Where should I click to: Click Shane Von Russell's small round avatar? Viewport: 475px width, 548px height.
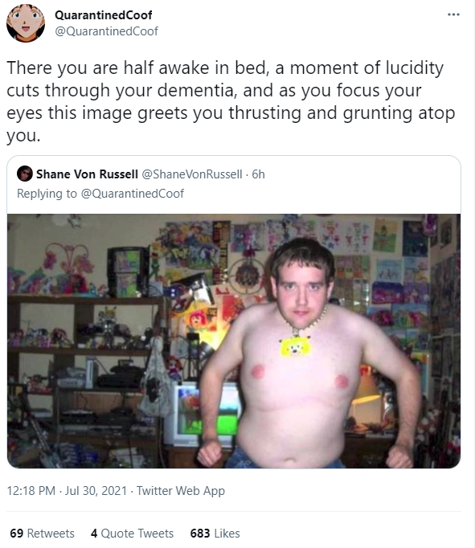point(25,174)
